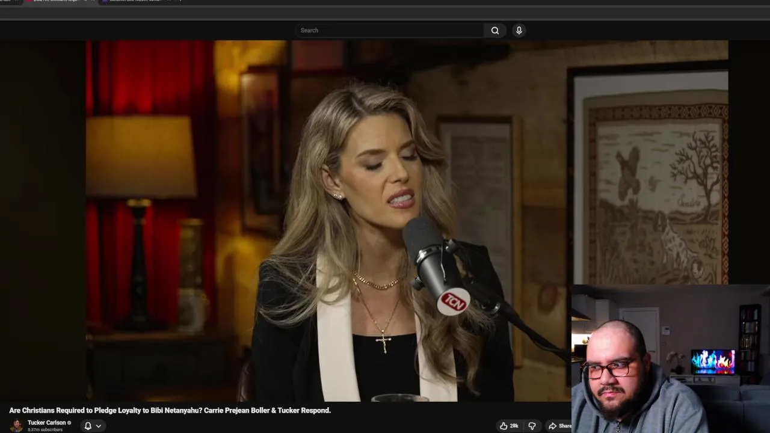Like the video with thumbs-up 28k button
The height and width of the screenshot is (433, 770).
(509, 426)
